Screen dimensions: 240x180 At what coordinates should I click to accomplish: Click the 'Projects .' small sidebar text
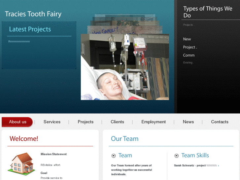[x=189, y=25]
